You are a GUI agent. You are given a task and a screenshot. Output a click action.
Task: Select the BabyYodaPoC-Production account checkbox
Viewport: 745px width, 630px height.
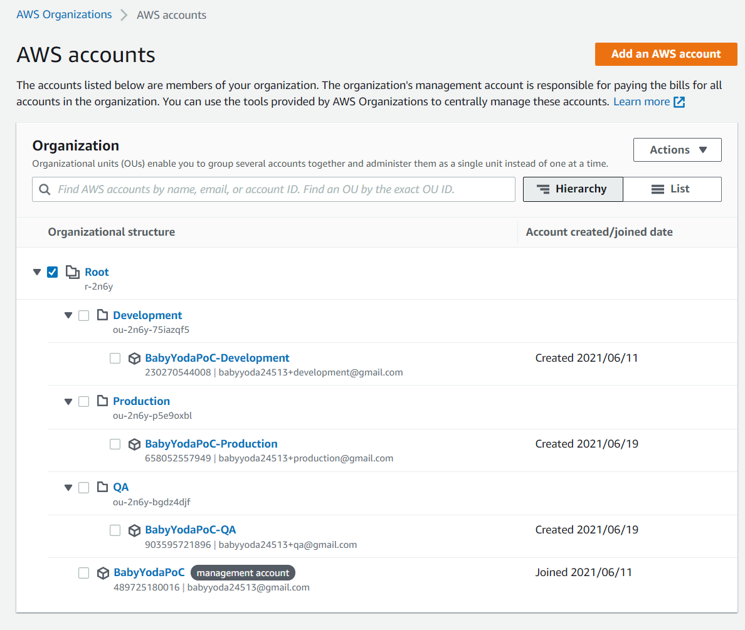click(x=115, y=444)
